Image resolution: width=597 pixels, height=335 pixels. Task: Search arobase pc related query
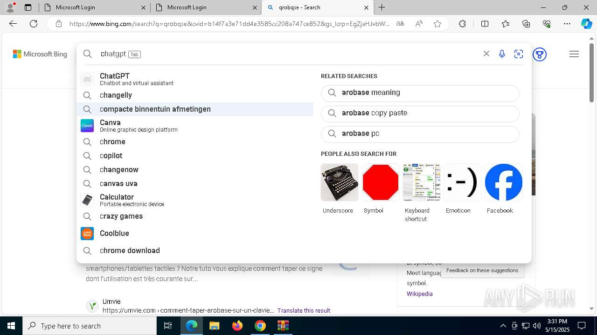(420, 134)
